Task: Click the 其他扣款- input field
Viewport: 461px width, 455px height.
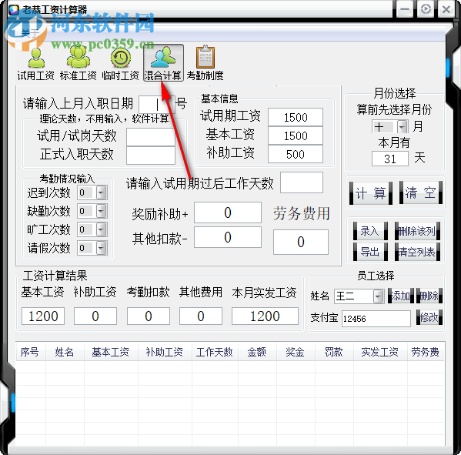Action: (228, 237)
